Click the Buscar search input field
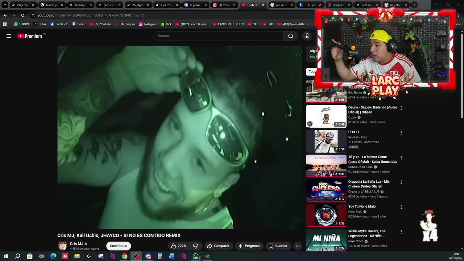464x261 pixels. click(218, 36)
